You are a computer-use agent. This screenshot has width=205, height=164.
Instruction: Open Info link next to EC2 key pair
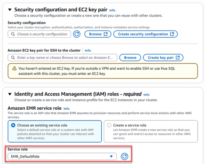pos(88,50)
